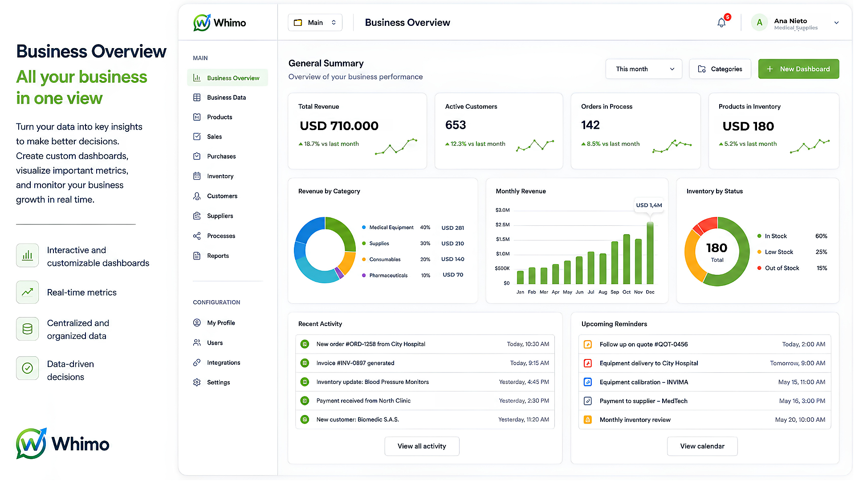
Task: Click the Whimo logo in the header
Action: (220, 23)
